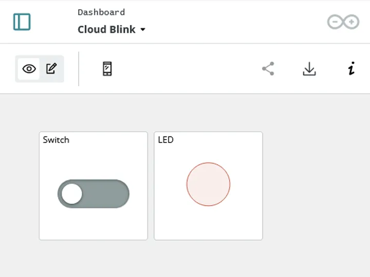This screenshot has height=277, width=370.
Task: Toggle the sidebar panel icon
Action: coord(22,22)
